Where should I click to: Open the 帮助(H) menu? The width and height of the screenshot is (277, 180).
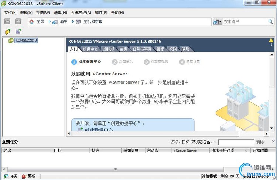tap(117, 13)
